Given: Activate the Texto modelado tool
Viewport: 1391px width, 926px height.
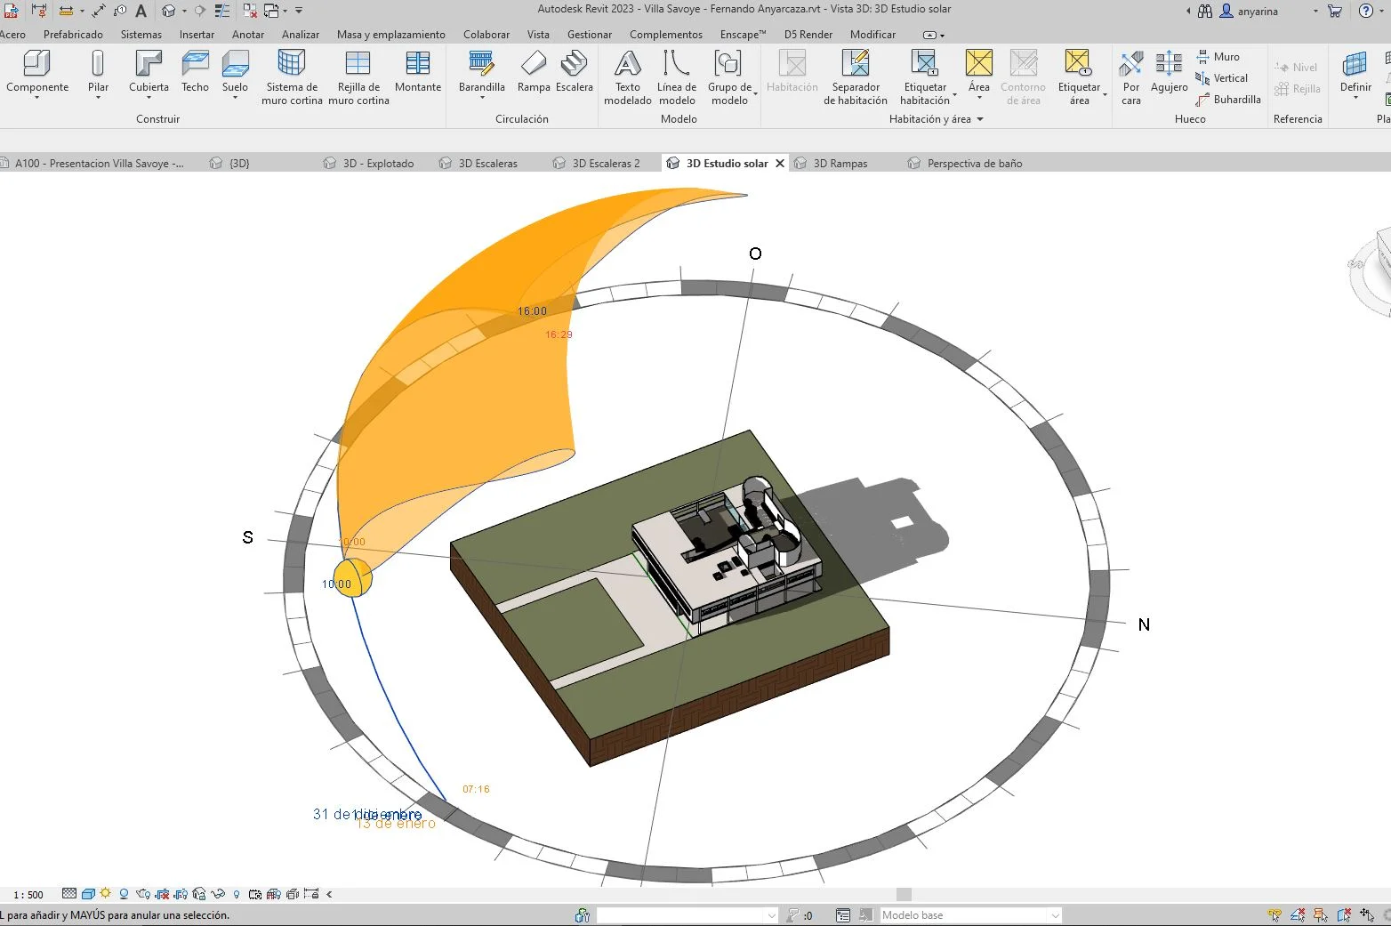Looking at the screenshot, I should click(x=627, y=76).
